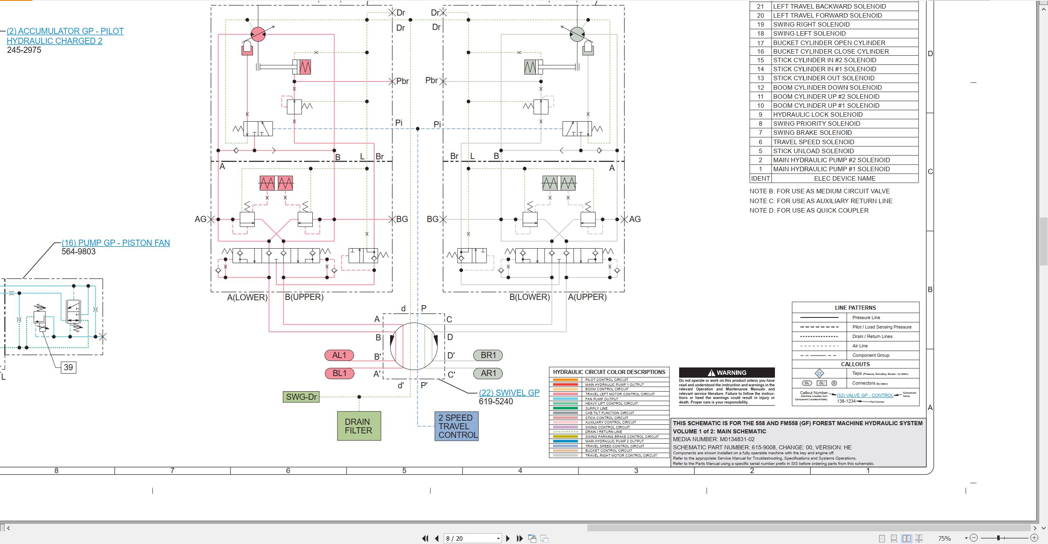Screen dimensions: 1048x544
Task: Click the BUCKET CYLINDER OPEN CYLINDER row
Action: point(834,43)
